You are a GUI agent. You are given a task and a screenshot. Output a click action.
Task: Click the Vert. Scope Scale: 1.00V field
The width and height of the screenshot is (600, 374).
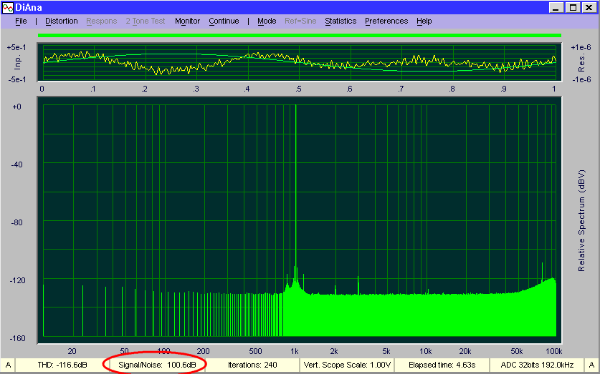pyautogui.click(x=347, y=365)
